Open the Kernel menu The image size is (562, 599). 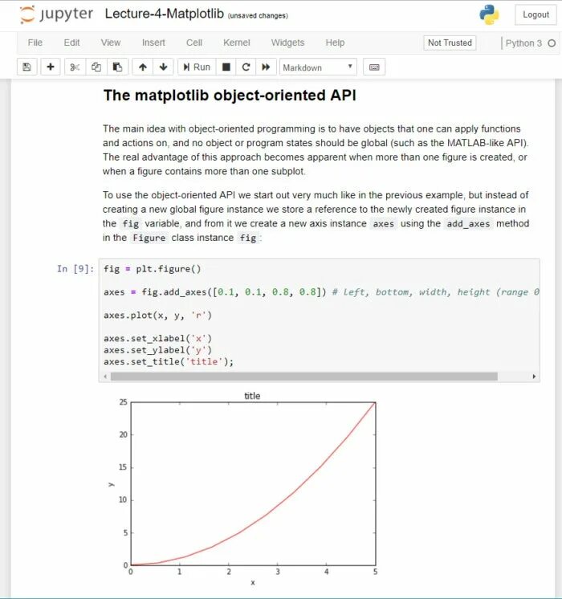tap(237, 43)
